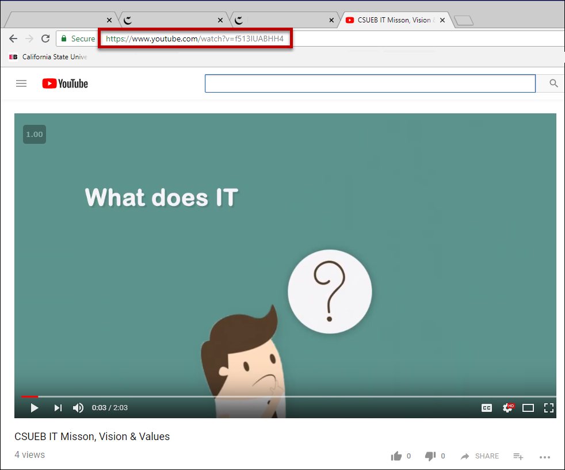The width and height of the screenshot is (565, 470).
Task: Click the 4 views text
Action: pyautogui.click(x=29, y=455)
